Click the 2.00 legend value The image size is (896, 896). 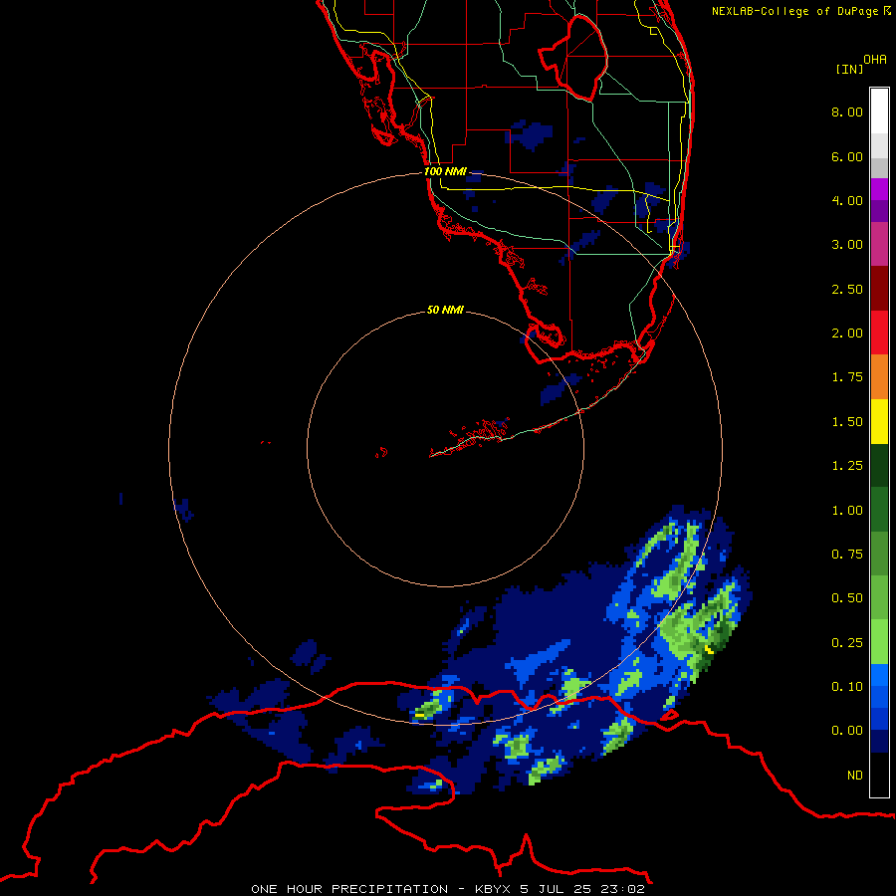point(847,334)
